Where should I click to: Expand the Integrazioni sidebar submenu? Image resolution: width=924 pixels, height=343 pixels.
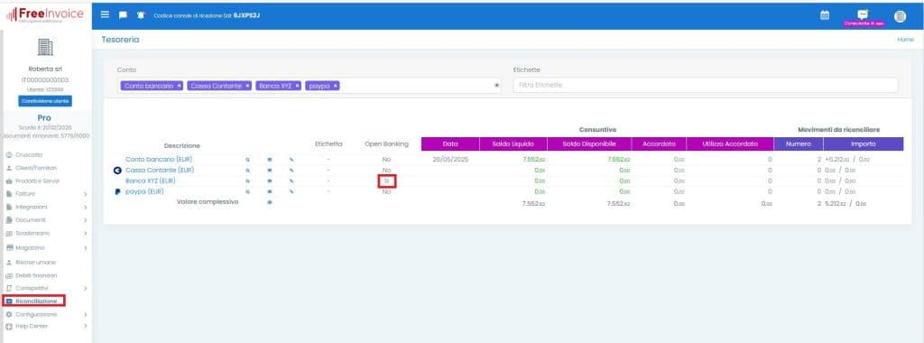coord(86,208)
